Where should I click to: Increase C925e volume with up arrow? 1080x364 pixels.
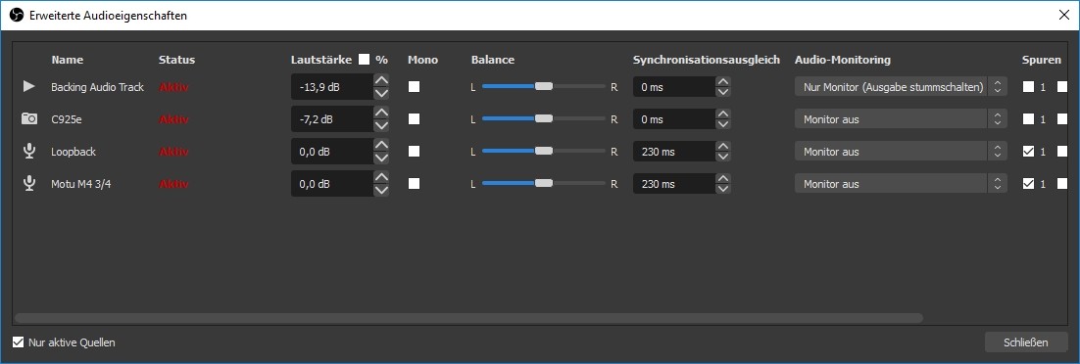tap(381, 113)
